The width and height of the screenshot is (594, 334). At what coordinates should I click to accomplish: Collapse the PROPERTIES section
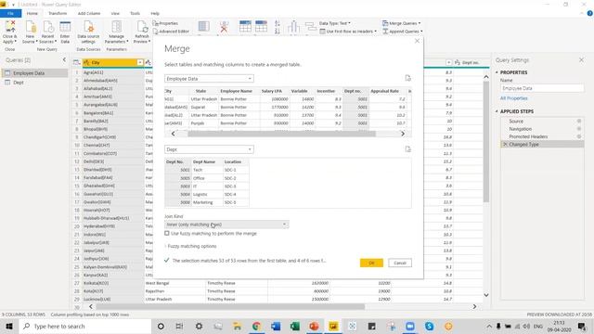pyautogui.click(x=497, y=72)
